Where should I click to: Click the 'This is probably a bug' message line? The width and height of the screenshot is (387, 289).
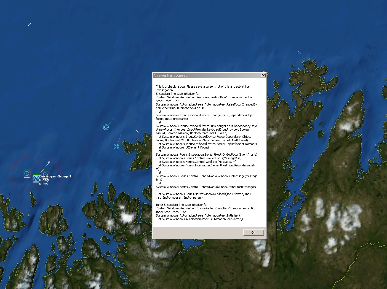pyautogui.click(x=202, y=87)
